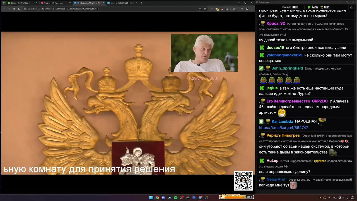Open Chrome profile avatar
Screen dimensions: 357x201
(247, 9)
